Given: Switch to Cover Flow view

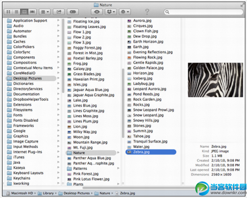Looking at the screenshot, I should [32, 12].
